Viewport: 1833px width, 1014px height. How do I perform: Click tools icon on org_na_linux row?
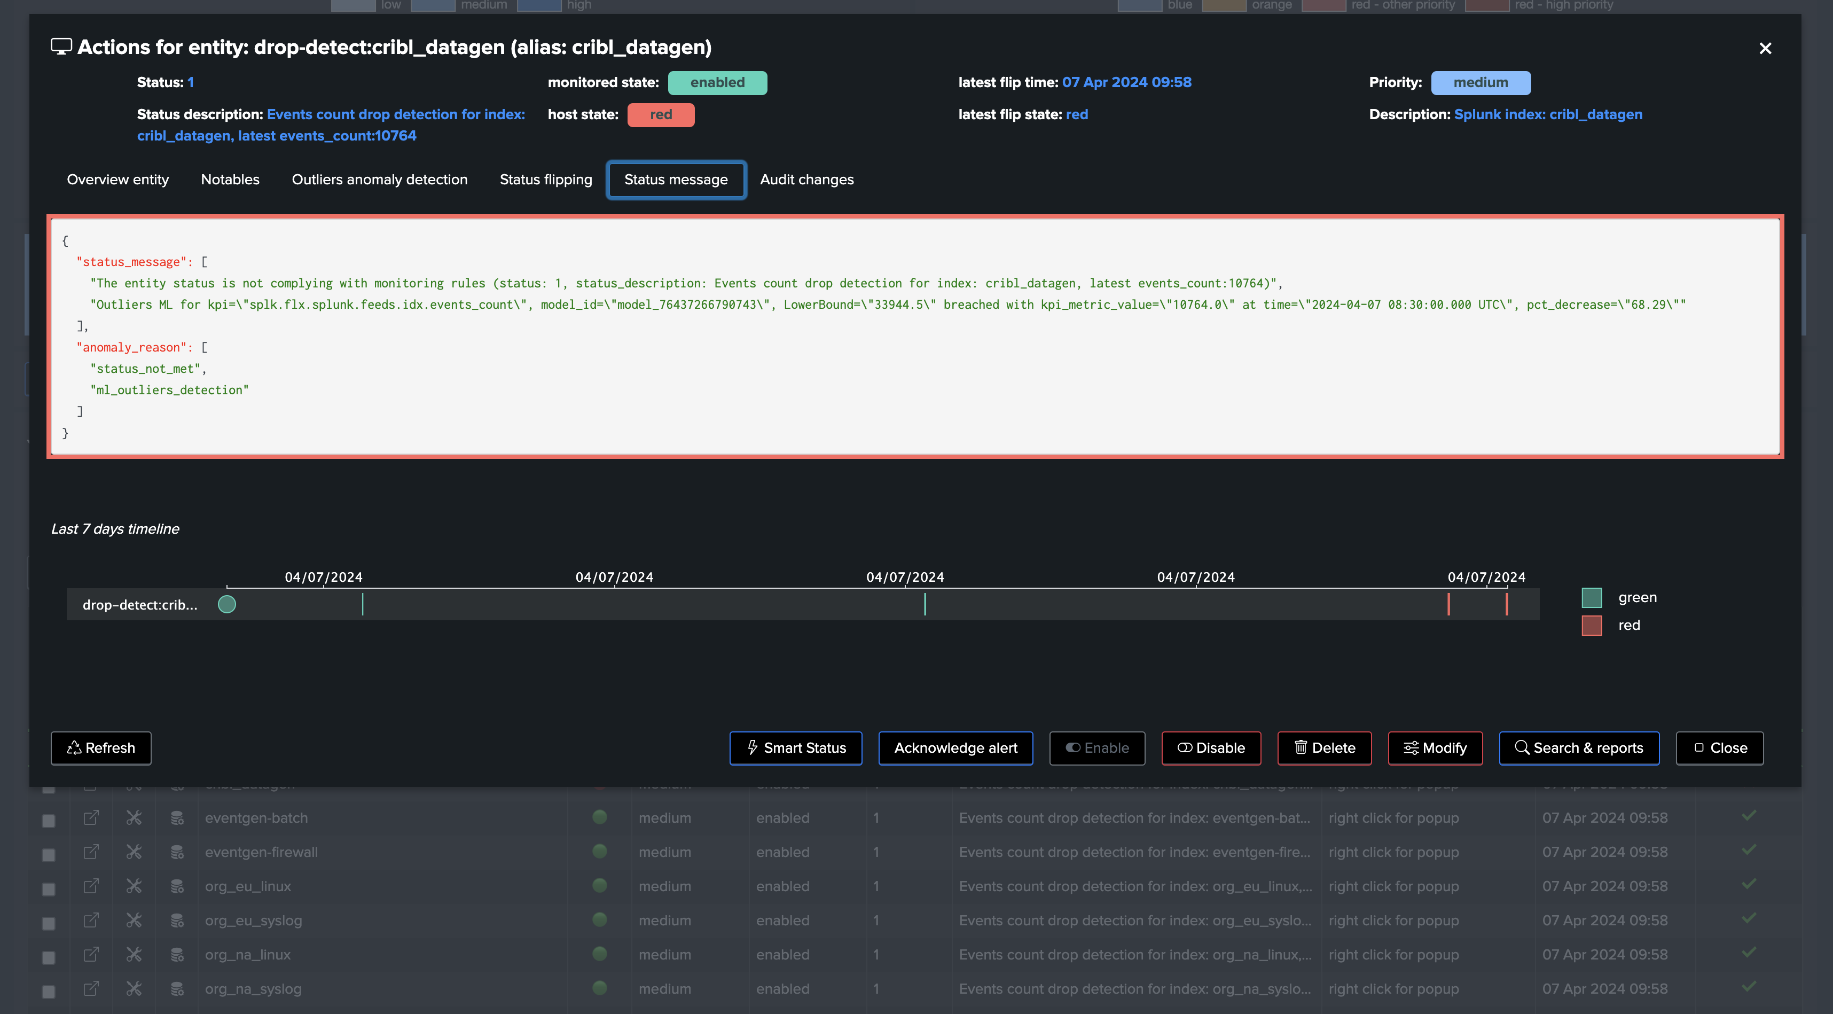134,954
